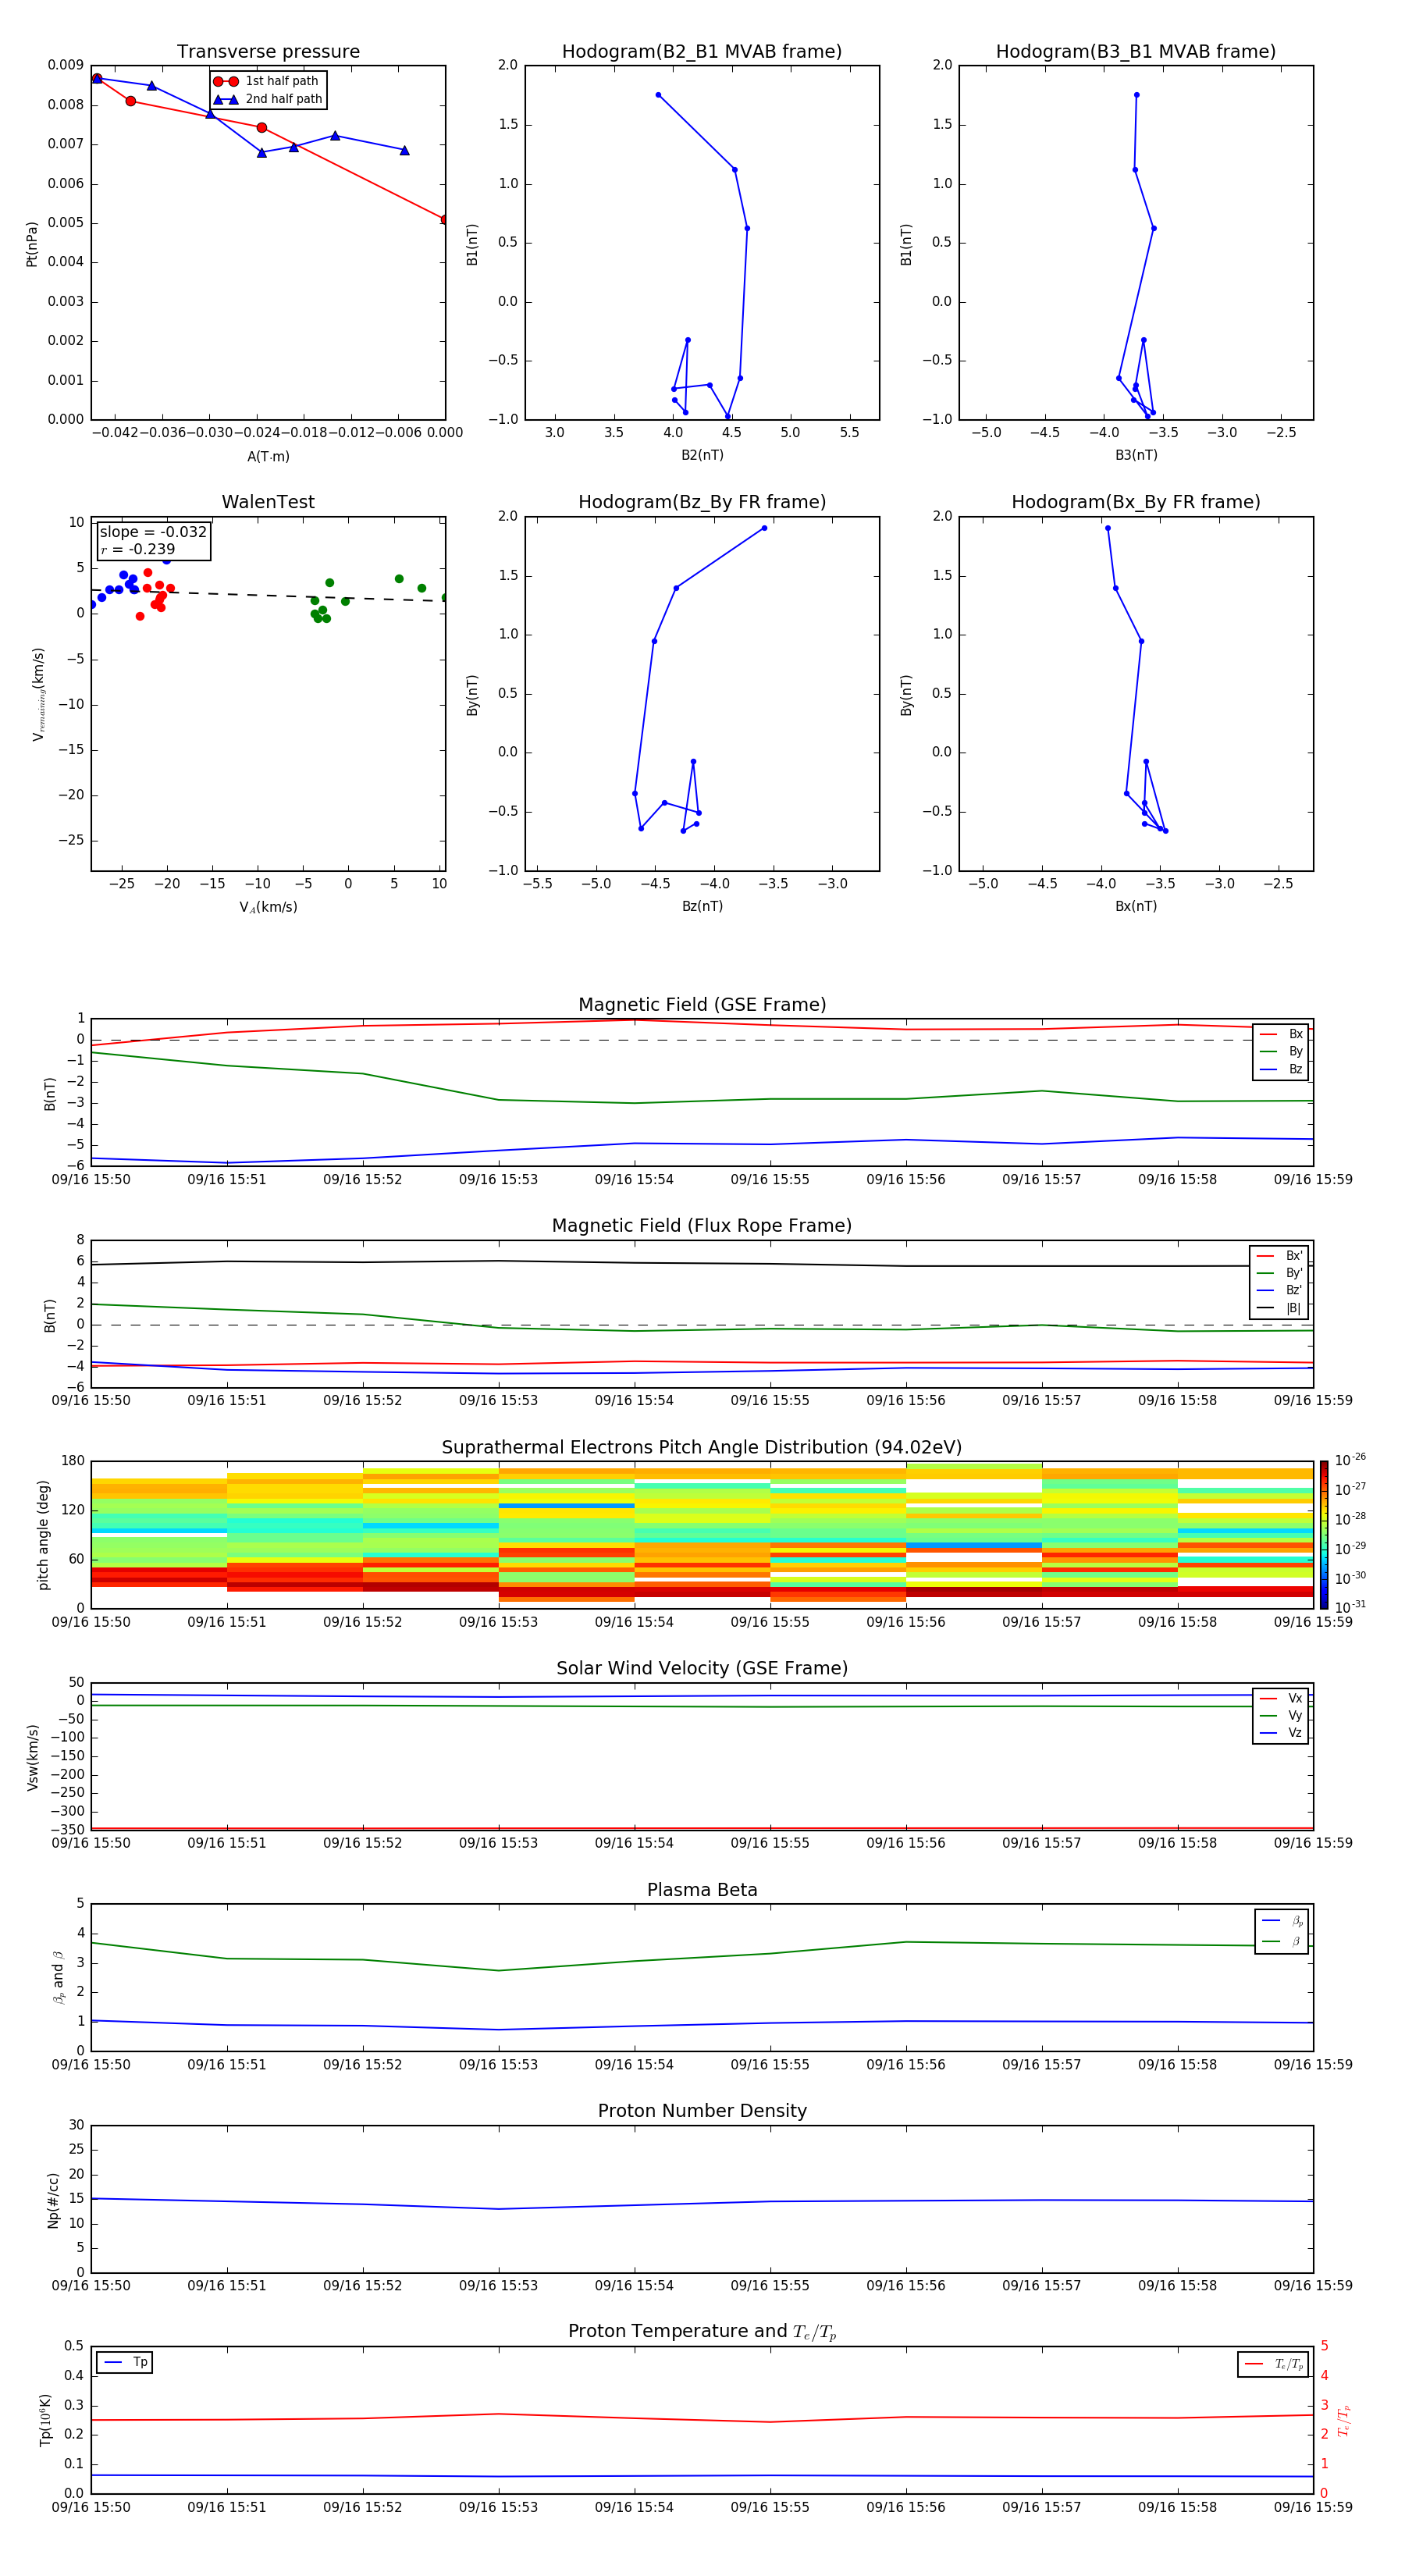Click the topmost point in the B2_B1 hodogram
Viewport: 1405px width, 2576px height.
point(658,95)
